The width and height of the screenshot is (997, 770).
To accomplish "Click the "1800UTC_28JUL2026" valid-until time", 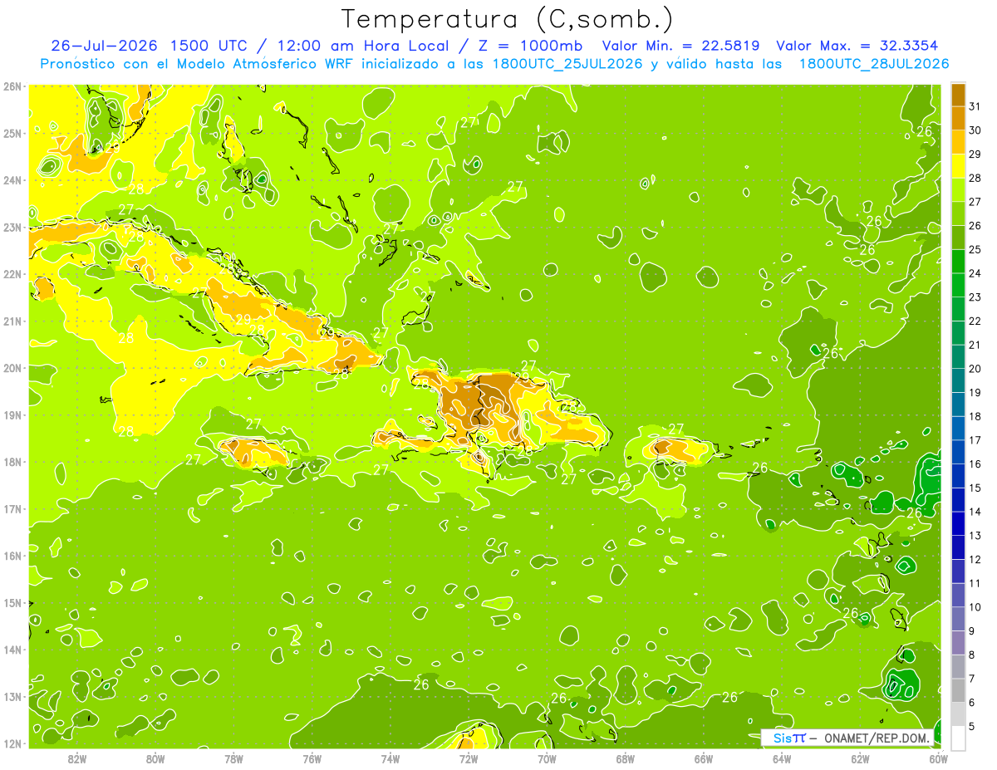I will (x=874, y=64).
